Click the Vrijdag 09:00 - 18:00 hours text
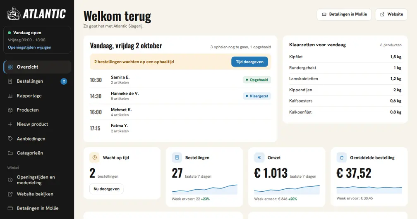The width and height of the screenshot is (417, 219). click(x=26, y=40)
